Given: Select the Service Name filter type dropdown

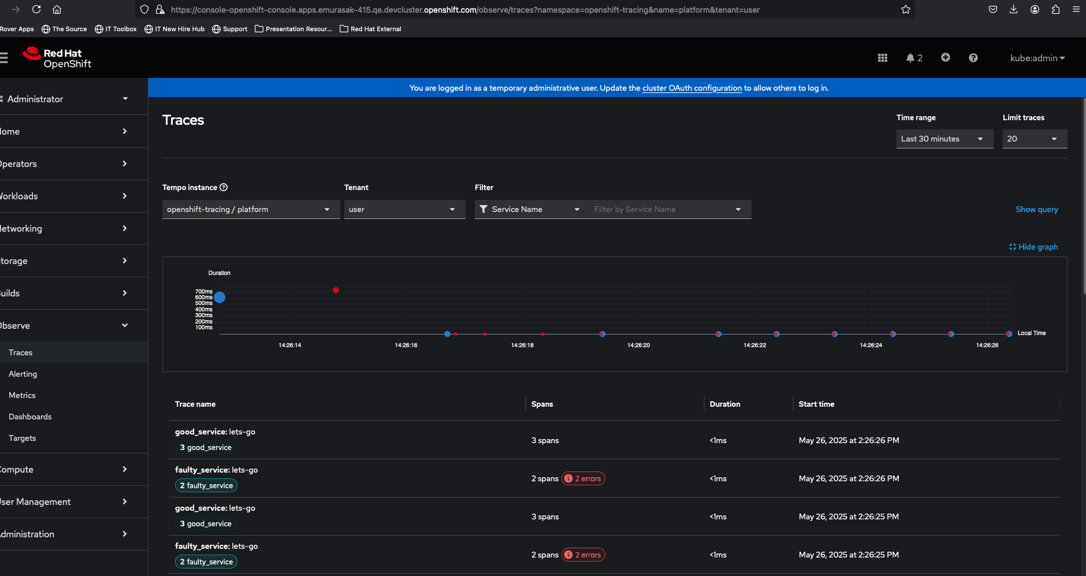Looking at the screenshot, I should [530, 209].
